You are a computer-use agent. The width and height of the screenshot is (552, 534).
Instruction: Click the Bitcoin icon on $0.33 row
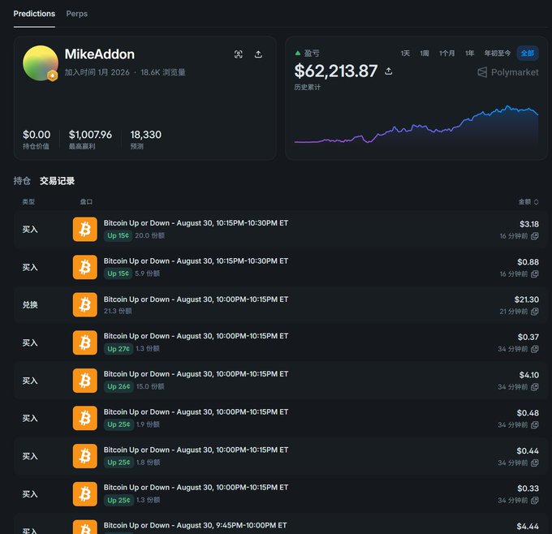pos(85,494)
